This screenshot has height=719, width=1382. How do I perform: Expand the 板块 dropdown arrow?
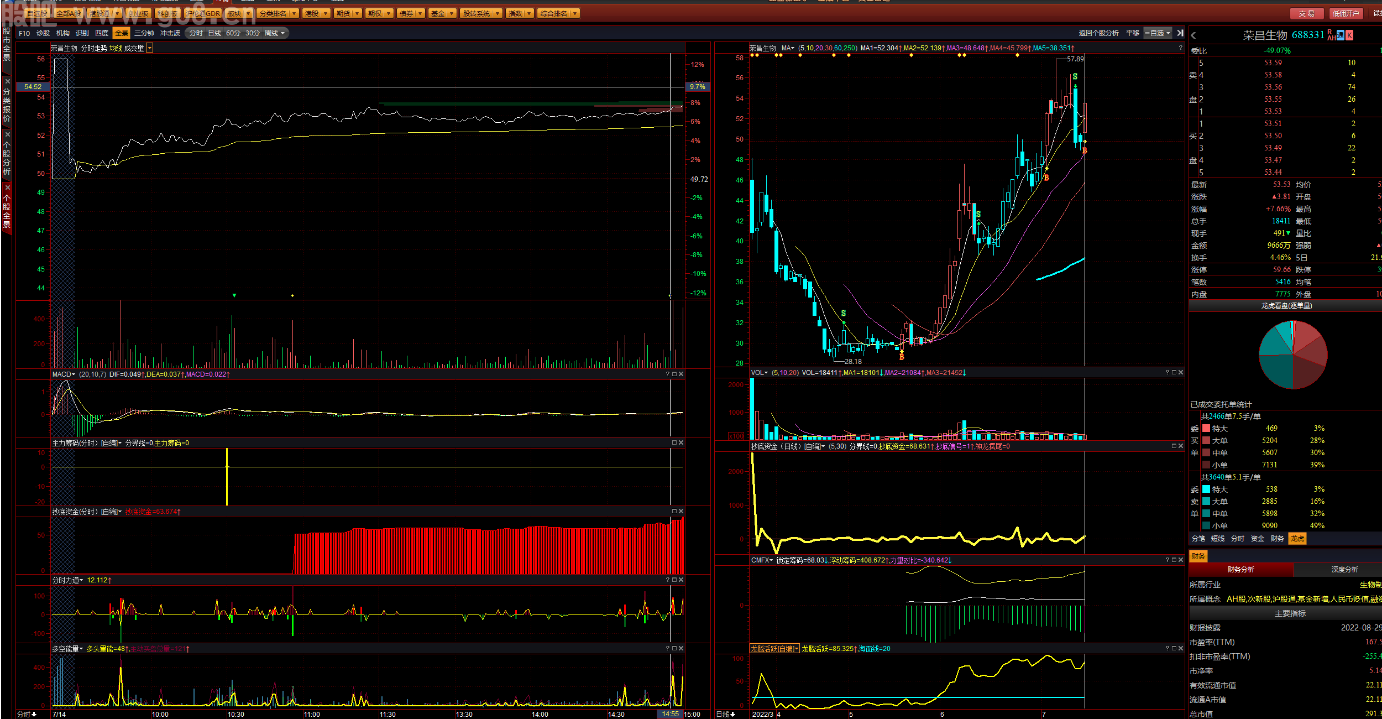pyautogui.click(x=248, y=13)
